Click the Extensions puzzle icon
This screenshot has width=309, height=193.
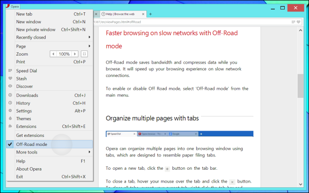pyautogui.click(x=10, y=126)
